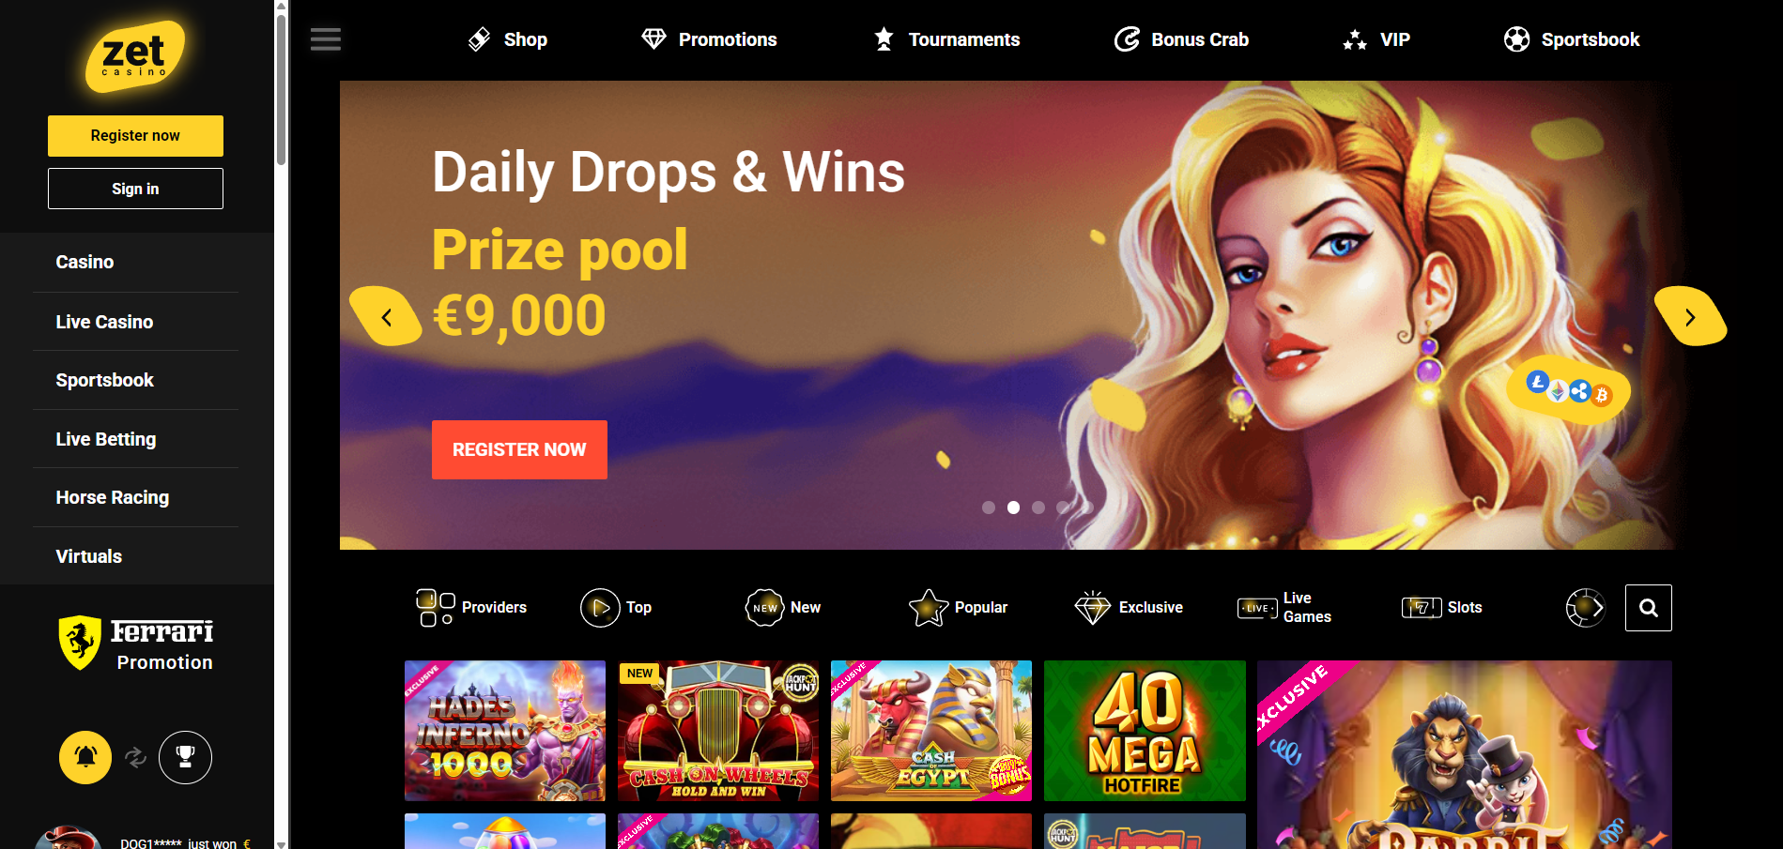The height and width of the screenshot is (849, 1783).
Task: Go to previous banner slide
Action: tap(386, 317)
